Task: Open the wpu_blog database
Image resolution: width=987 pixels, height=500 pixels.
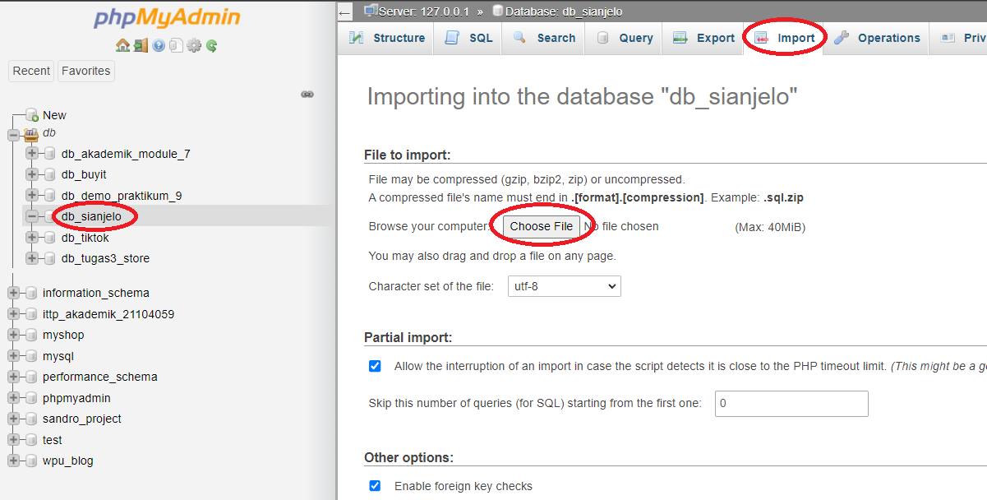Action: [68, 461]
